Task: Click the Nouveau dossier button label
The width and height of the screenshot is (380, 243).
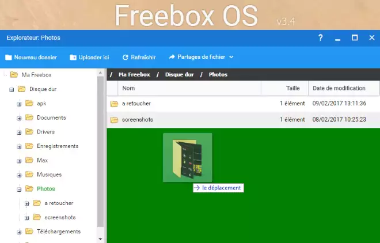Action: point(35,58)
